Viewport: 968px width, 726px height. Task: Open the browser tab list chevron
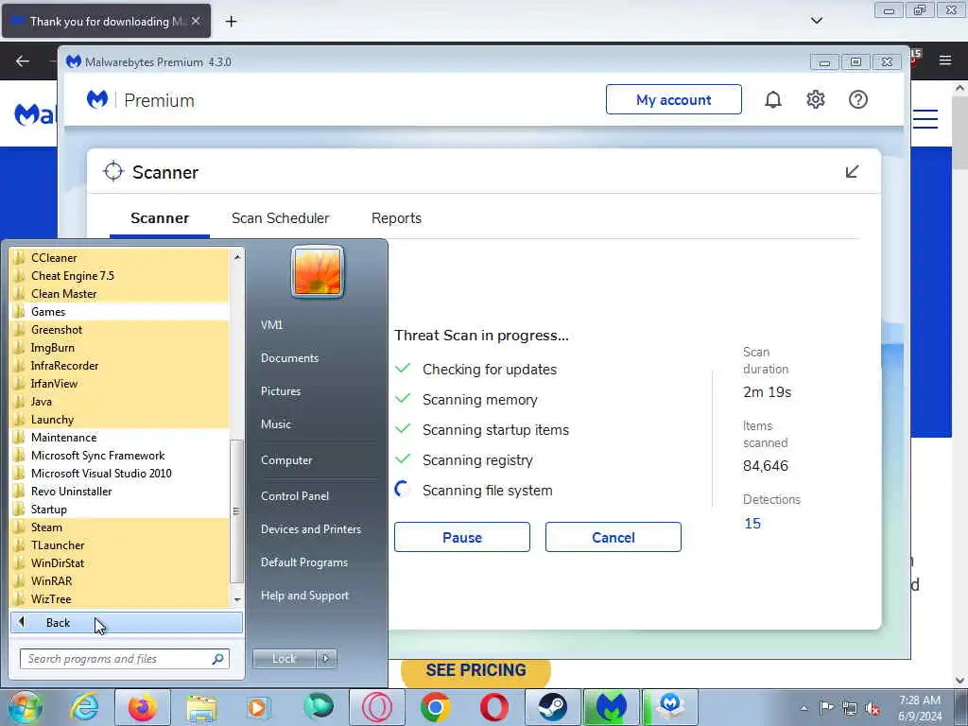click(x=816, y=21)
